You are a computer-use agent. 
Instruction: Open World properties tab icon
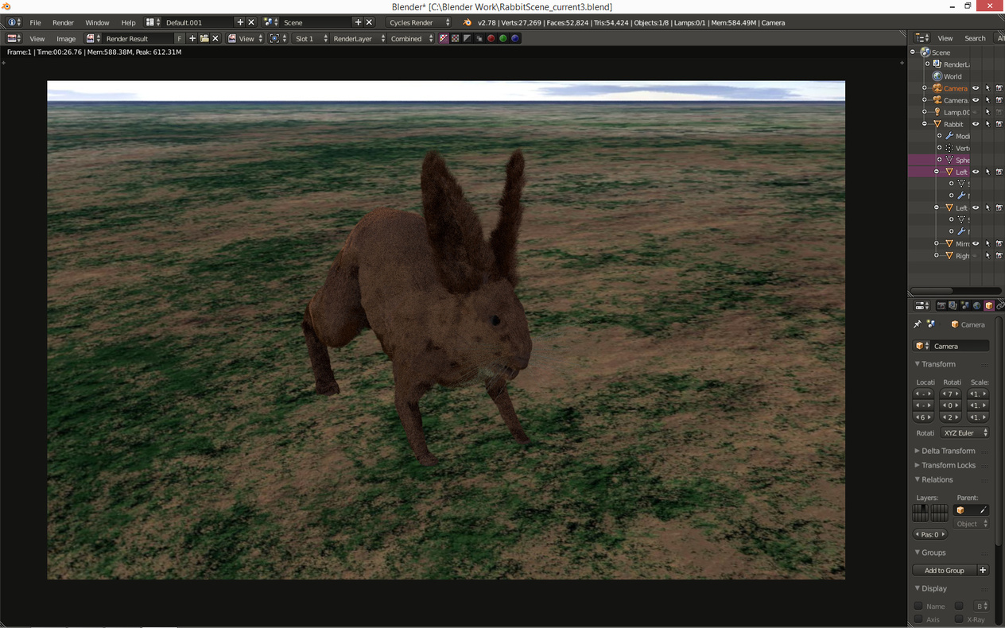click(x=977, y=305)
